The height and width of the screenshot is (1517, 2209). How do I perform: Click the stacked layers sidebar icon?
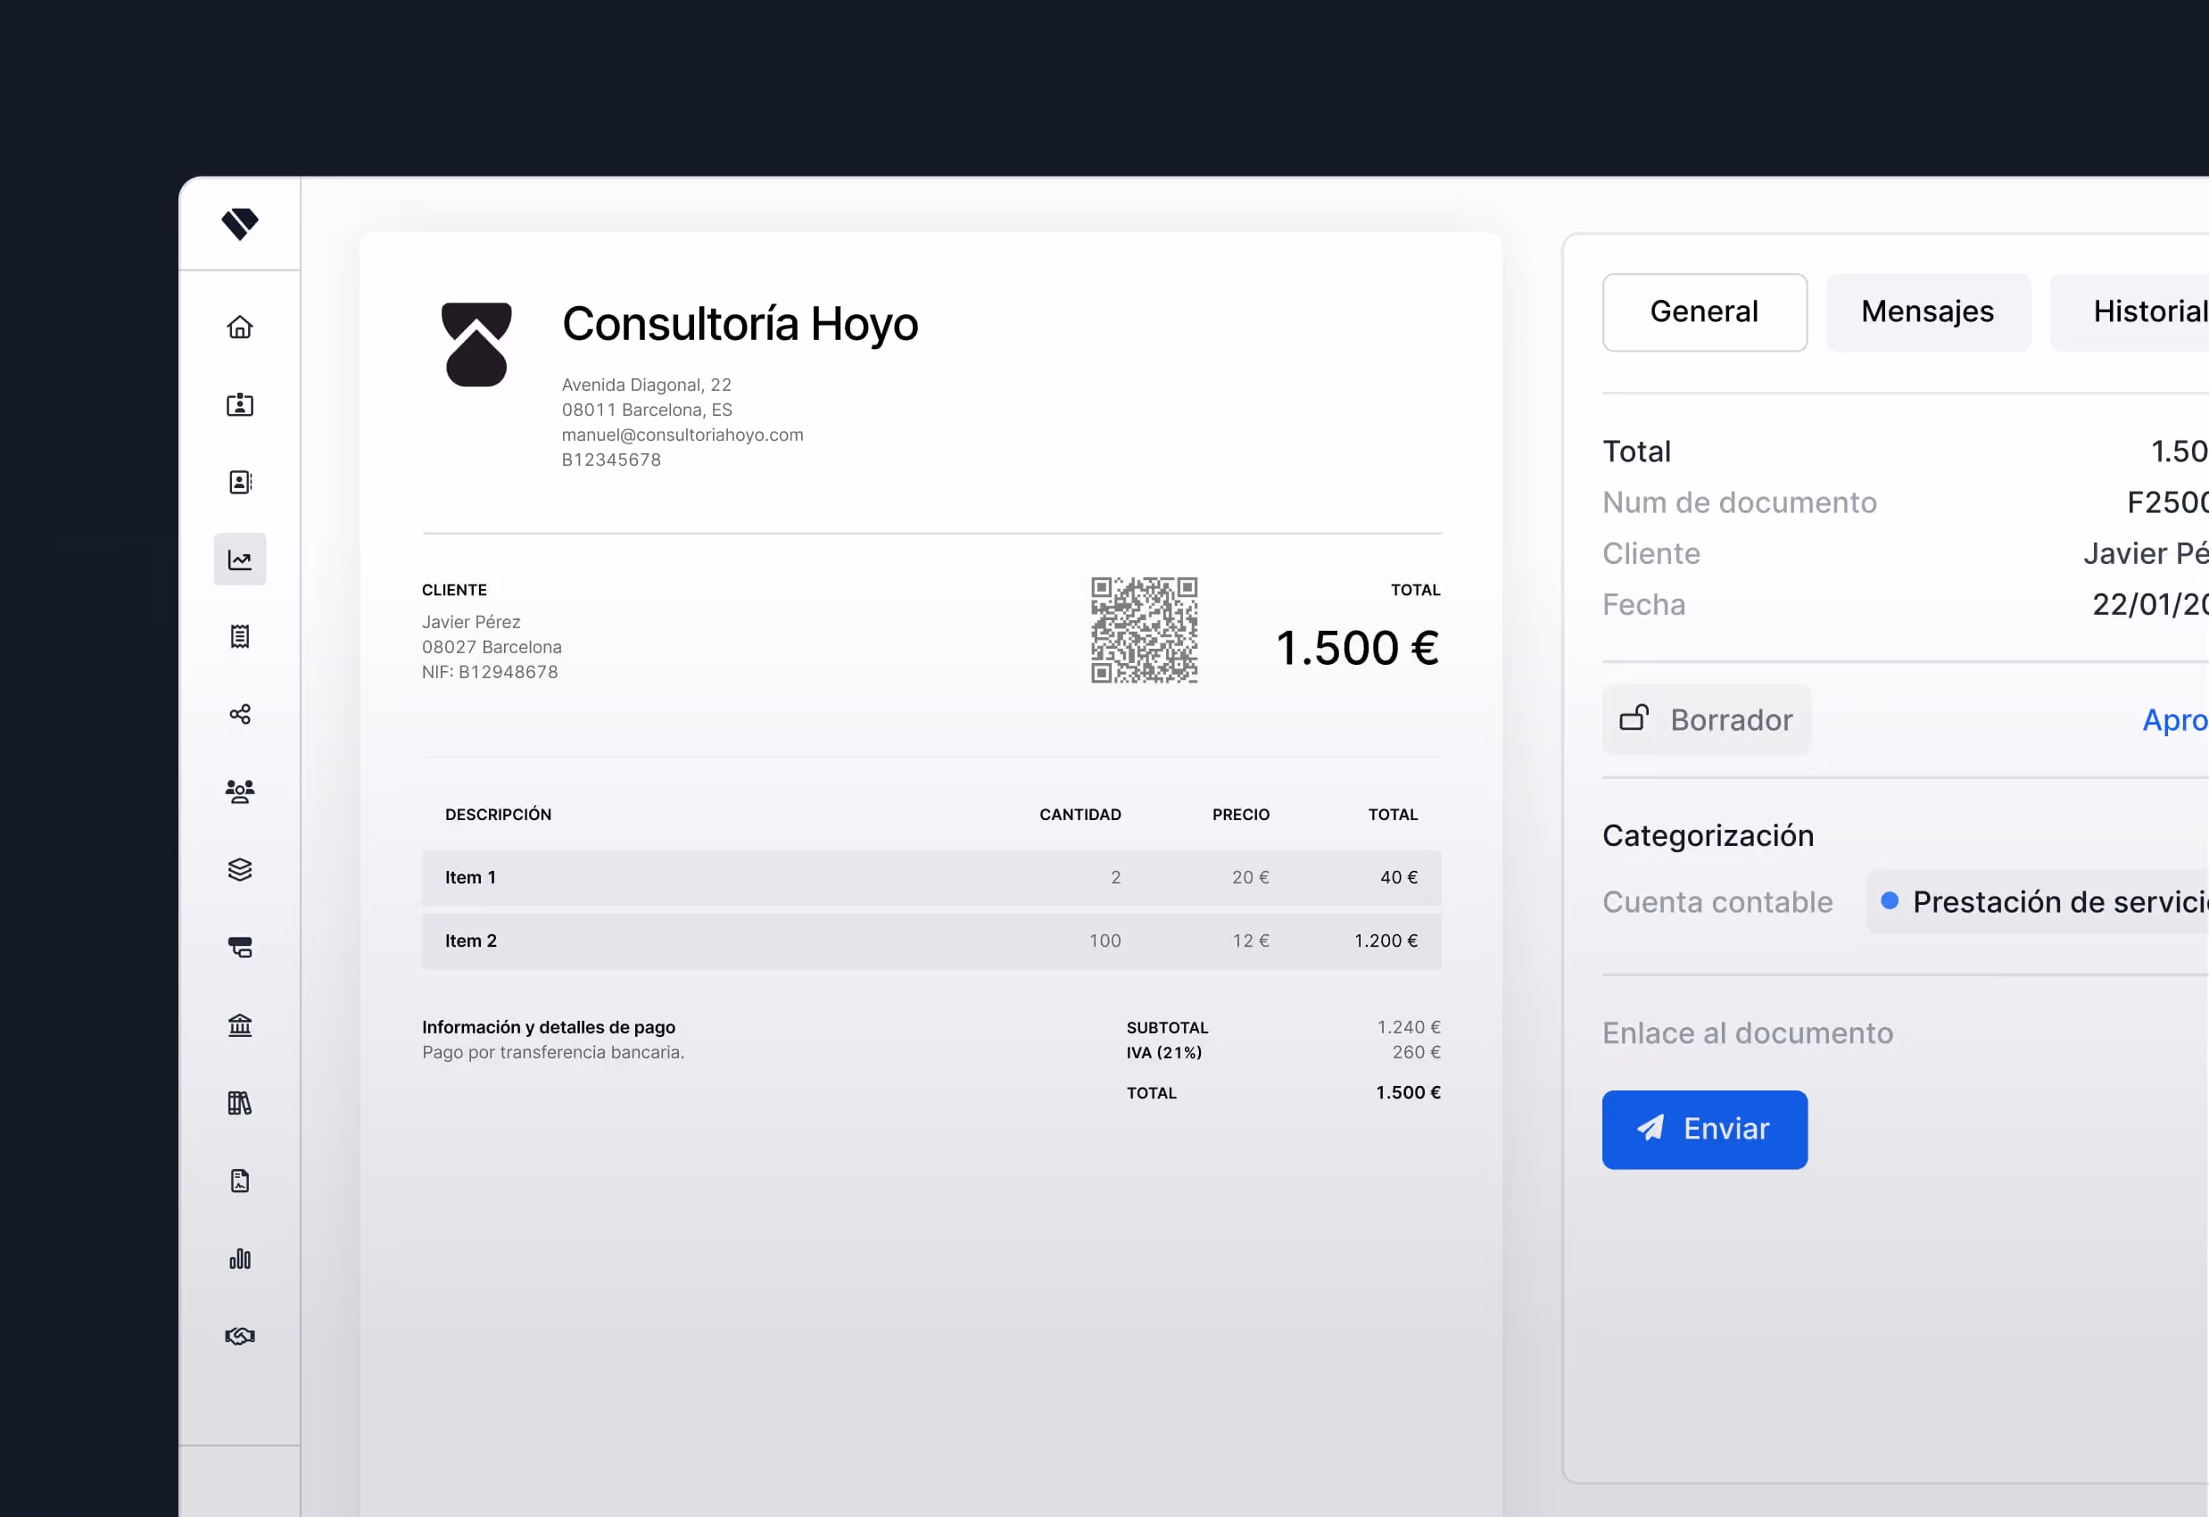239,870
